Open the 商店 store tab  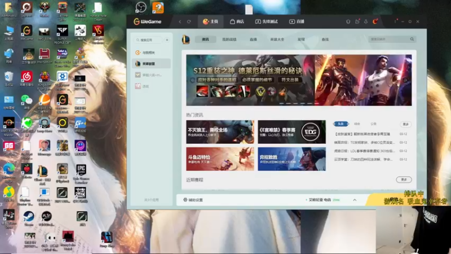coord(237,21)
